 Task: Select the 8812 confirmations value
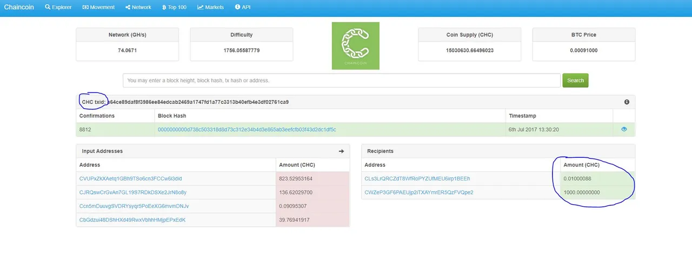click(x=85, y=130)
